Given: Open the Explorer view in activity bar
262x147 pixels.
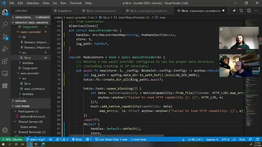Looking at the screenshot, I should [x=5, y=12].
